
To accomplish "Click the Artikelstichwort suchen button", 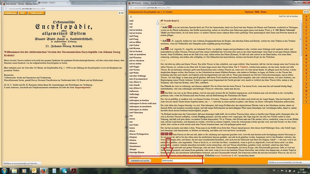I will click(140, 160).
